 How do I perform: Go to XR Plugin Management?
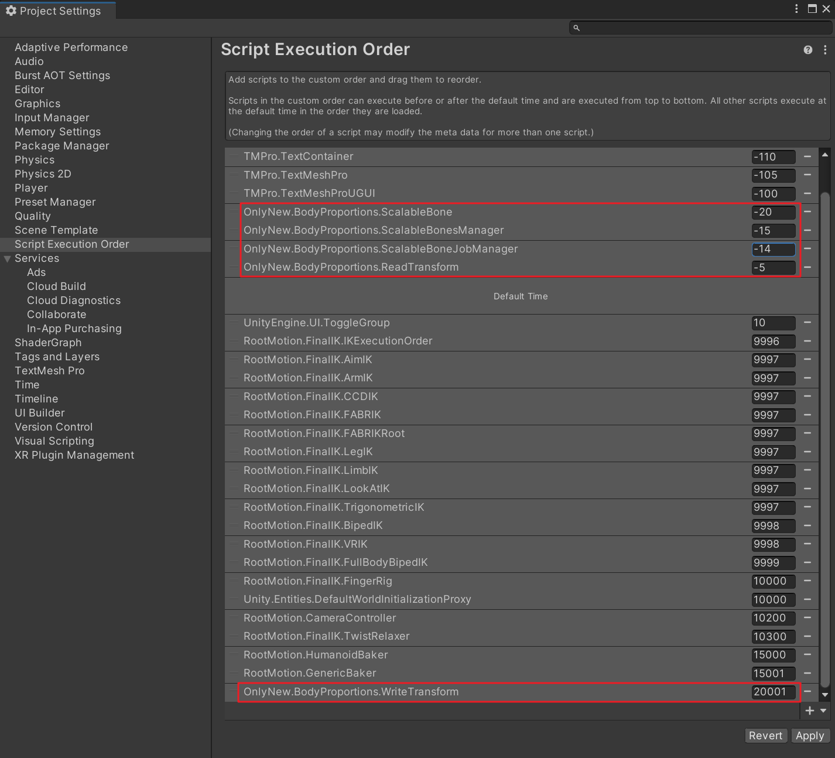pyautogui.click(x=74, y=455)
